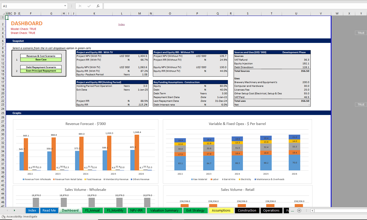
Task: Click the Enter checkmark icon on the formula bar
Action: [x=89, y=6]
